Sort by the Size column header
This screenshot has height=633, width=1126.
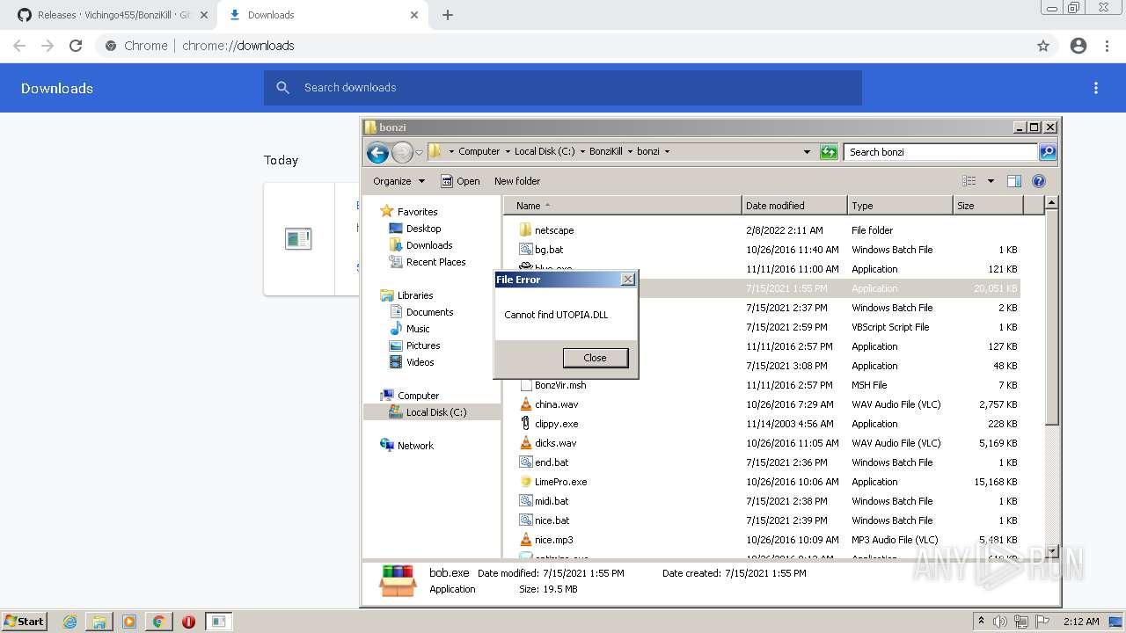989,206
